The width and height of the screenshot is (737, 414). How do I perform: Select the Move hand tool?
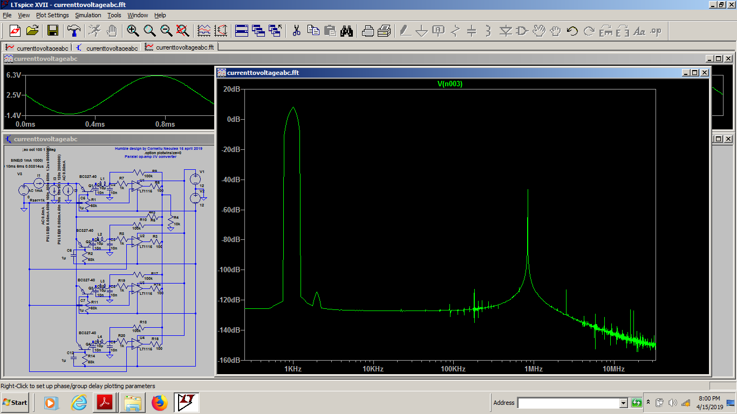pos(538,31)
